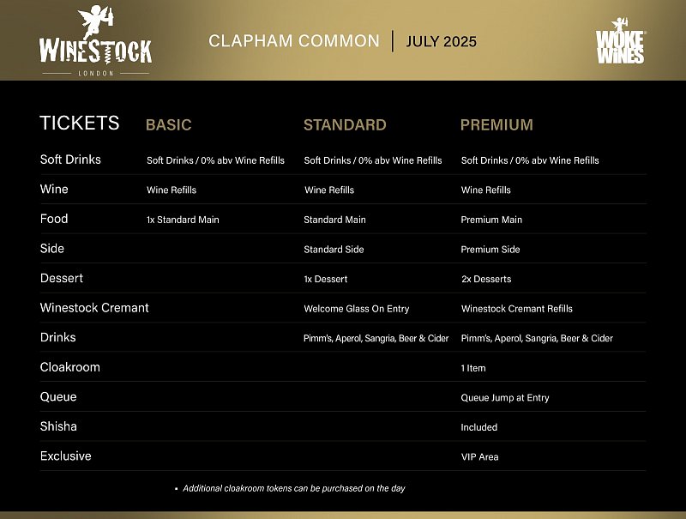Click Premium's VIP Area entry
The height and width of the screenshot is (519, 686).
click(479, 457)
